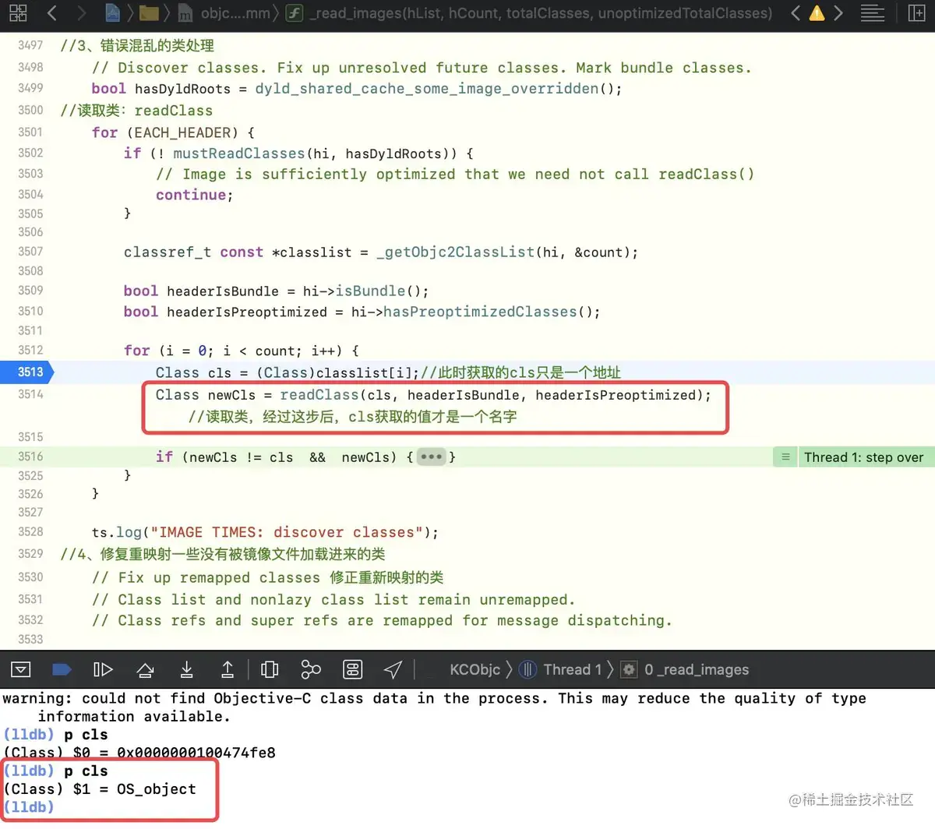The image size is (935, 829).
Task: Toggle breakpoints activation in the debug bar
Action: 62,669
